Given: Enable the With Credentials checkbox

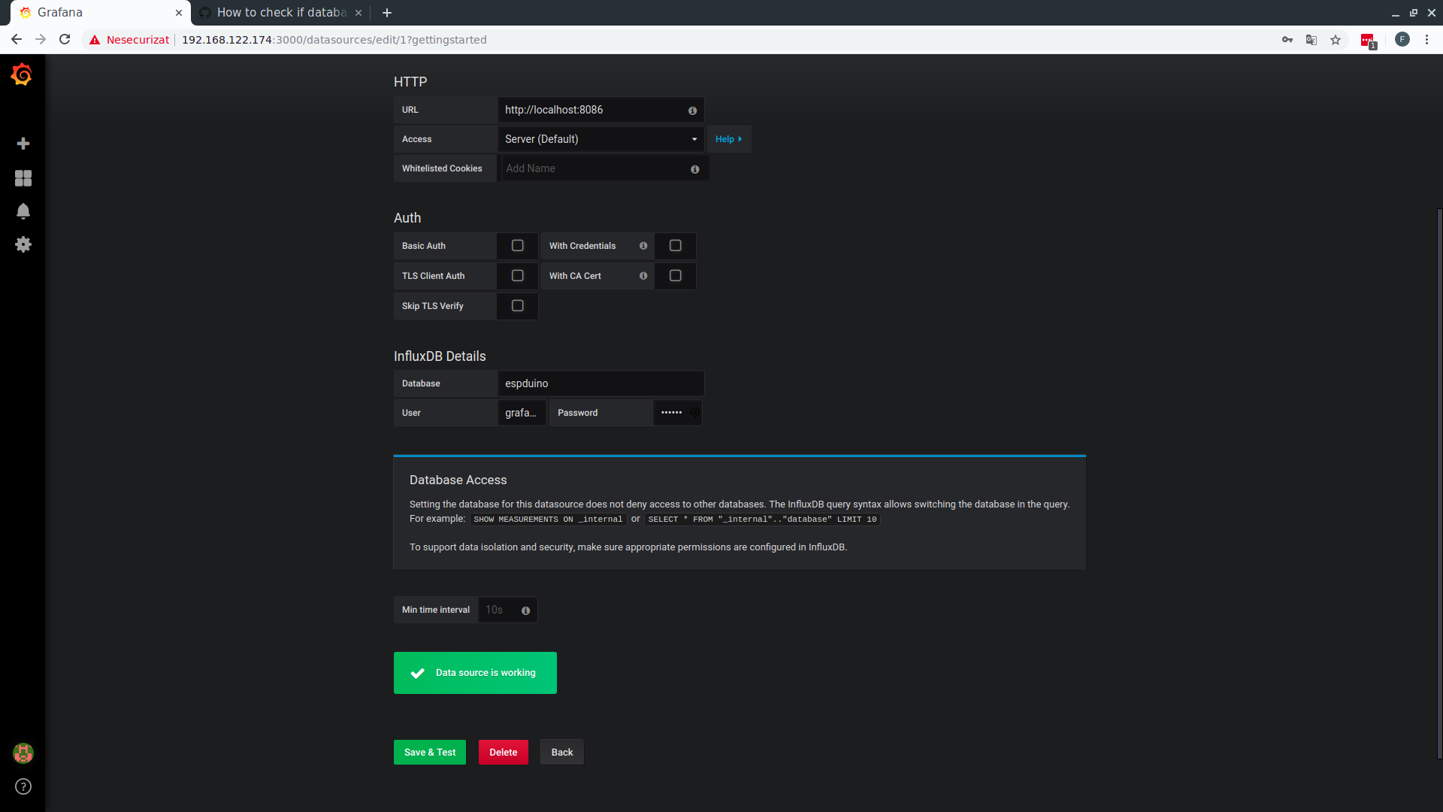Looking at the screenshot, I should point(676,246).
